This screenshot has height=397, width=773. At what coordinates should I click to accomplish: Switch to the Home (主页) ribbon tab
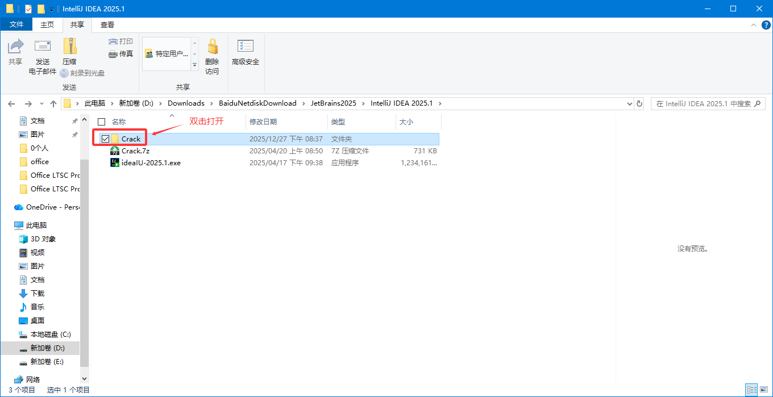tap(47, 25)
